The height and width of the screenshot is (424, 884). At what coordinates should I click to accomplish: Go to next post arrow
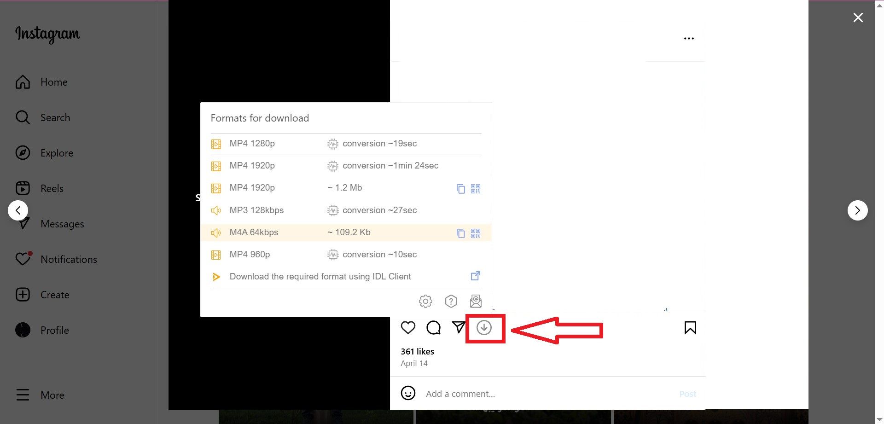tap(857, 210)
